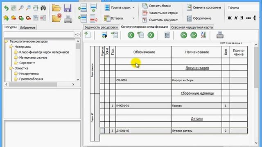Image resolution: width=262 pixels, height=147 pixels.
Task: Click the delete row icon with red arrow
Action: [93, 18]
